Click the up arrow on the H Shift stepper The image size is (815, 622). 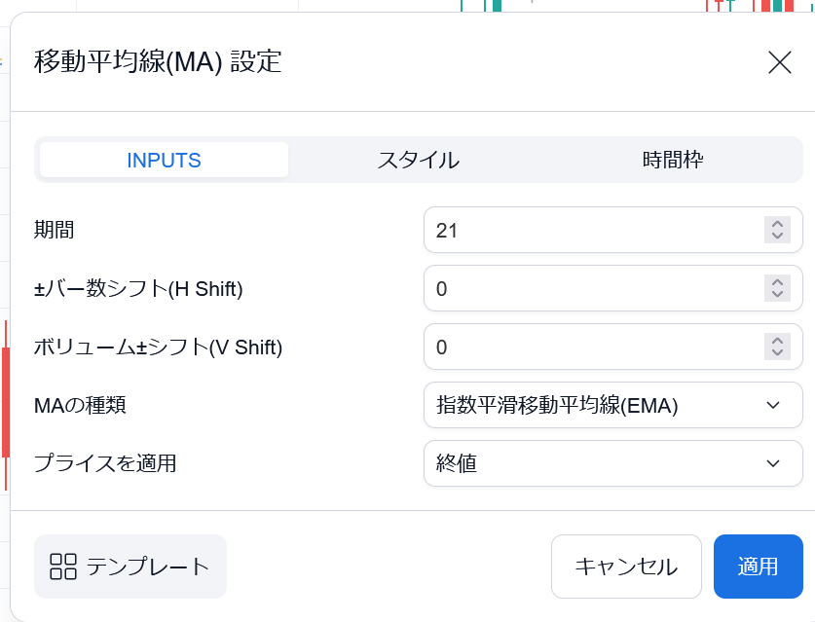pyautogui.click(x=776, y=282)
